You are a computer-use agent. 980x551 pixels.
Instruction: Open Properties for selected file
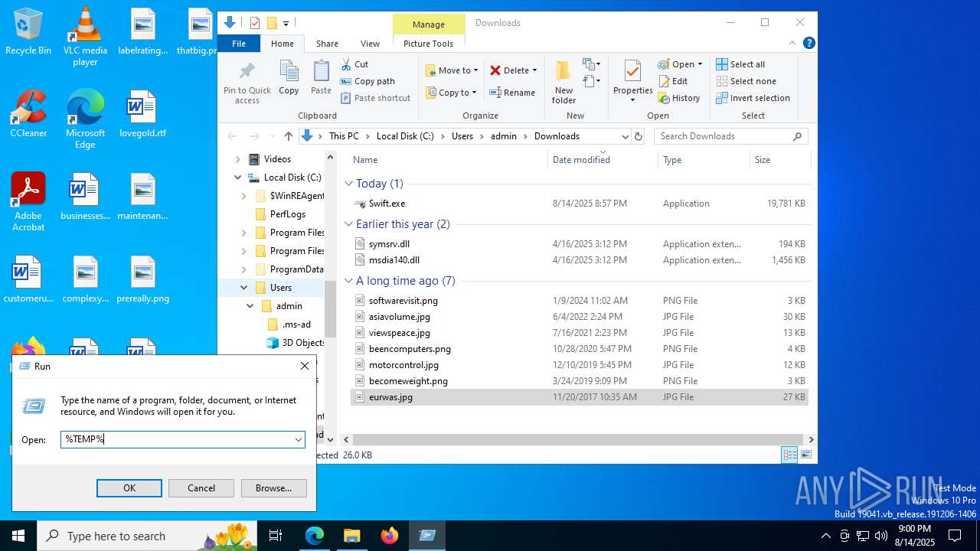pyautogui.click(x=632, y=82)
